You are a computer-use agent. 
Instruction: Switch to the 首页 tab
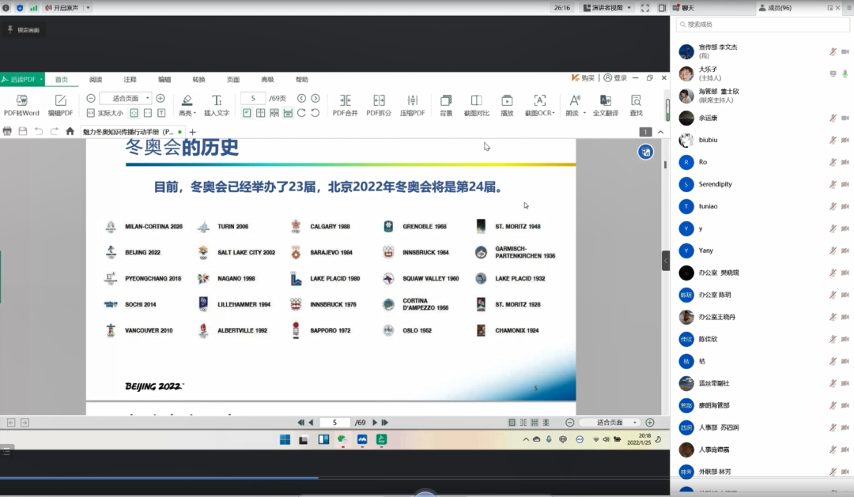62,80
